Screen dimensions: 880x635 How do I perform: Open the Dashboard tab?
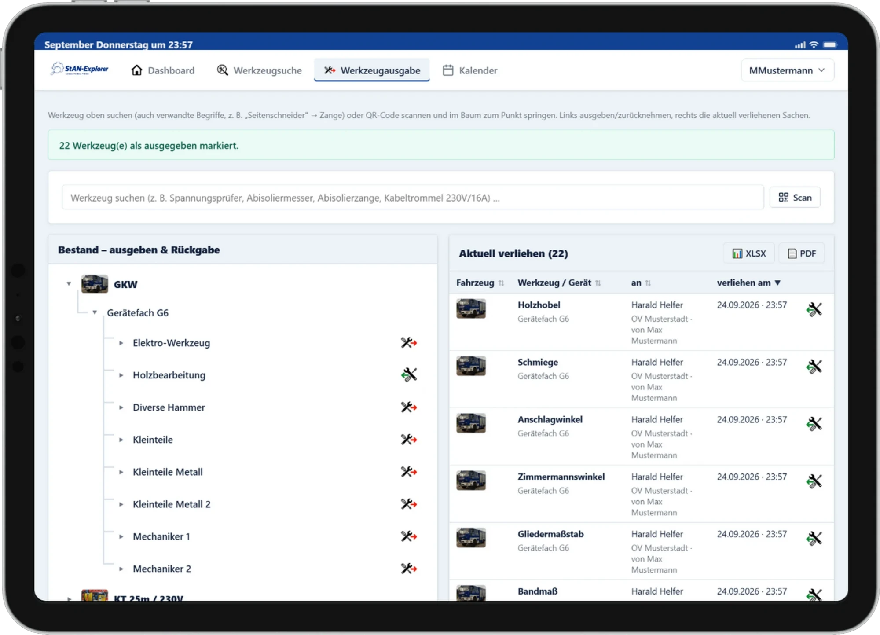[x=163, y=70]
